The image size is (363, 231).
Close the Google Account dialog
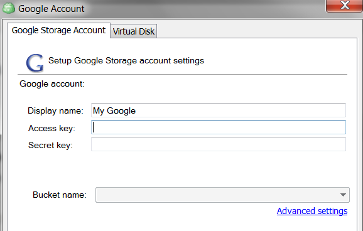[345, 6]
